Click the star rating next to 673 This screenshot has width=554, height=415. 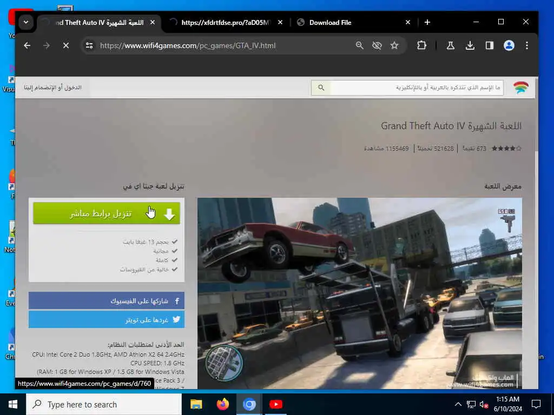[506, 149]
